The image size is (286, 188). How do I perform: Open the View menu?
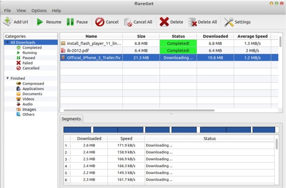(21, 10)
